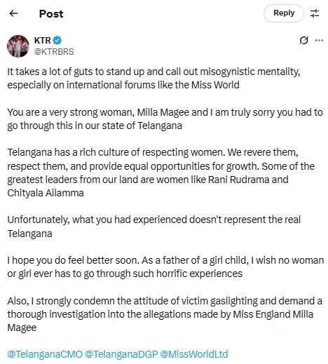
Task: Click the line about real Telangana
Action: click(x=153, y=227)
